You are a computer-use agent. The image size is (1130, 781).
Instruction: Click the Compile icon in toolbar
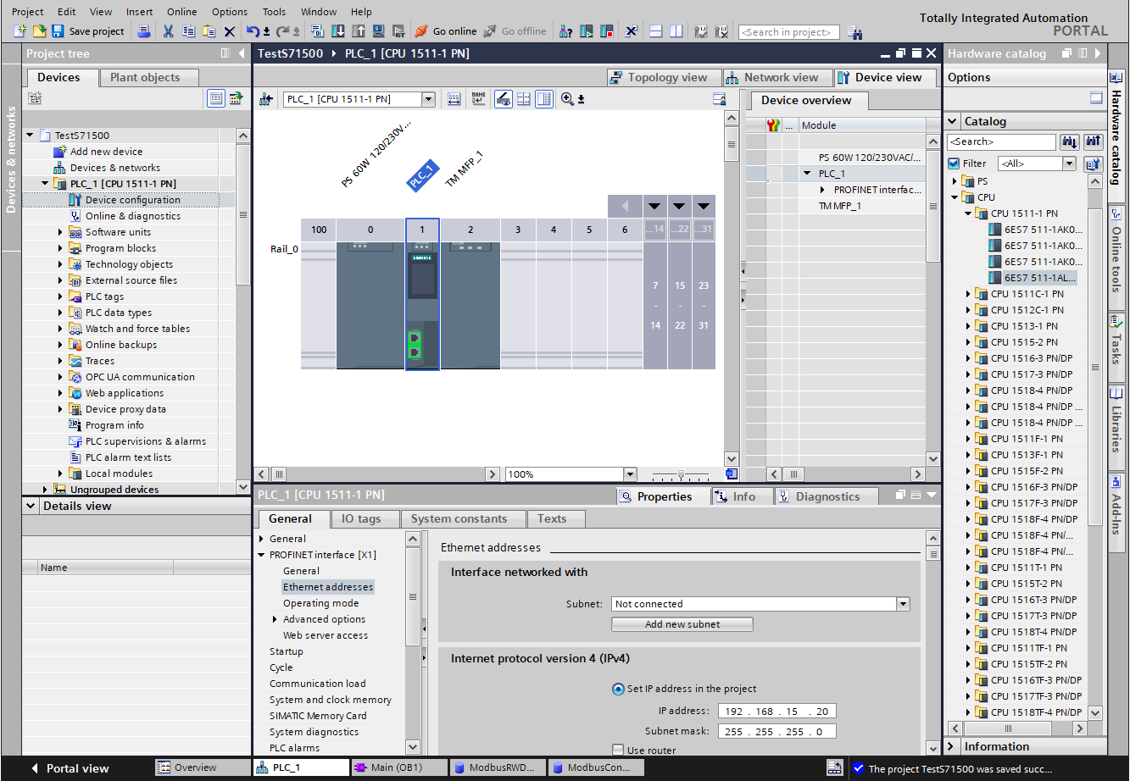pyautogui.click(x=317, y=31)
